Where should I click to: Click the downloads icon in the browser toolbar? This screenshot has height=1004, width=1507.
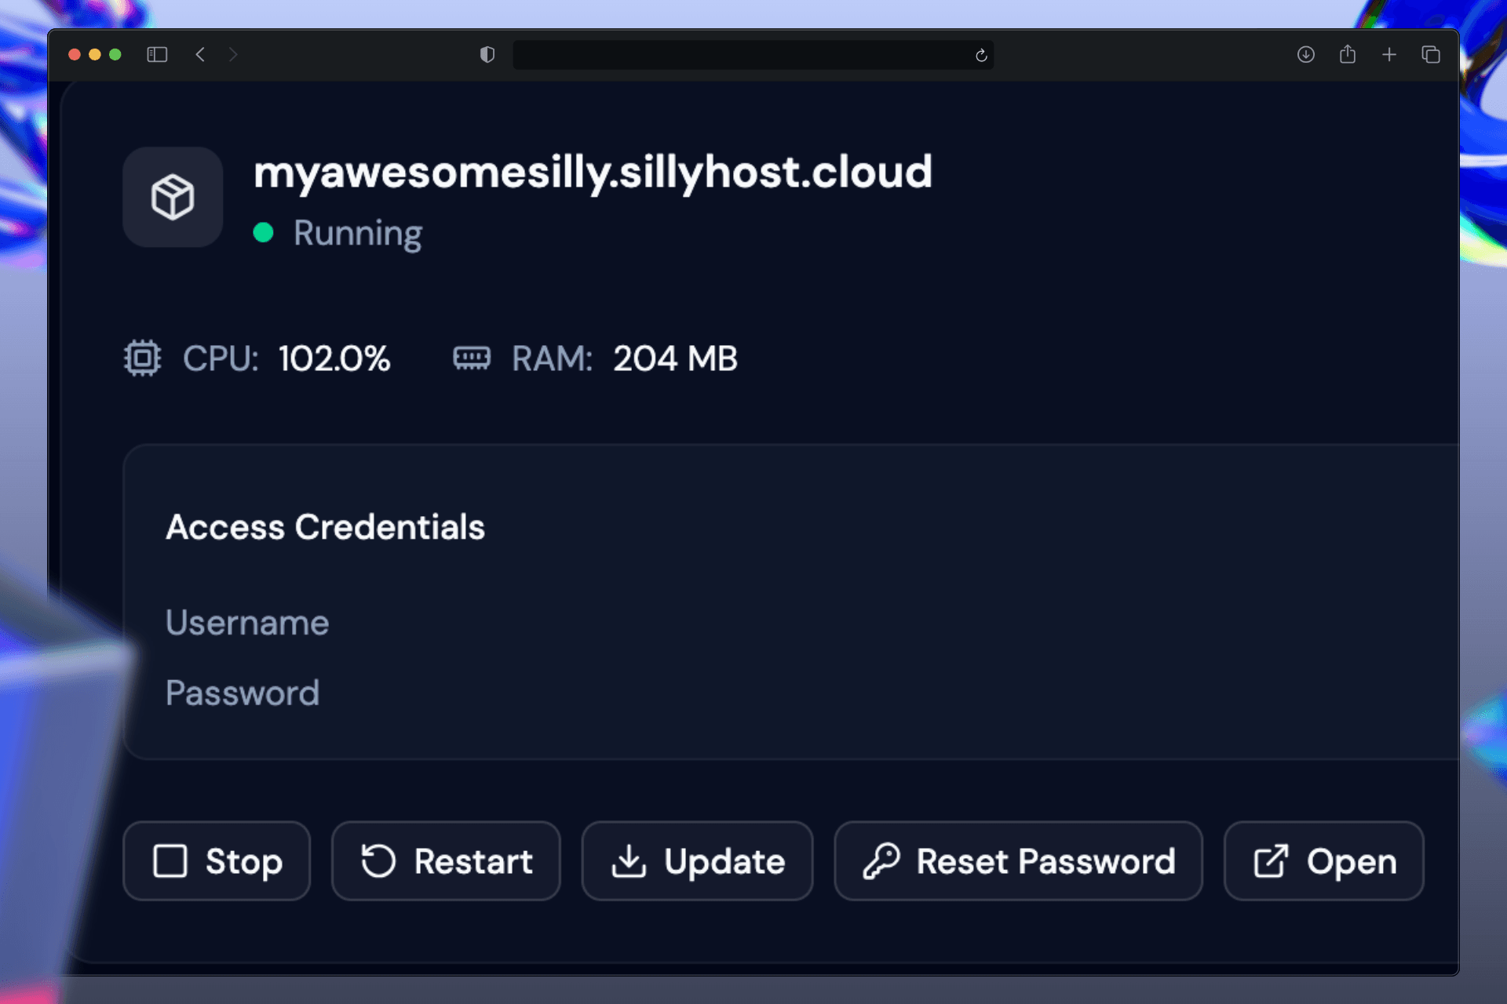click(x=1306, y=54)
